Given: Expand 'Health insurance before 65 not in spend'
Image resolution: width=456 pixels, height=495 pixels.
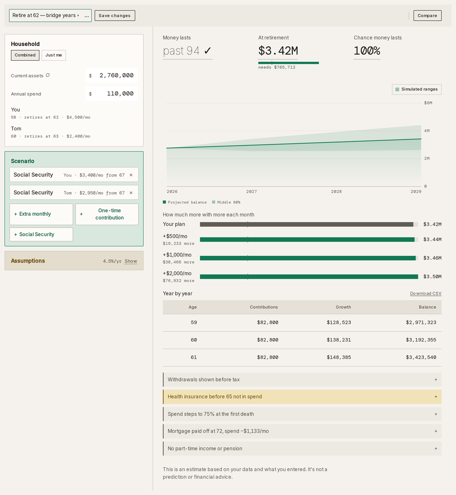Looking at the screenshot, I should point(302,397).
